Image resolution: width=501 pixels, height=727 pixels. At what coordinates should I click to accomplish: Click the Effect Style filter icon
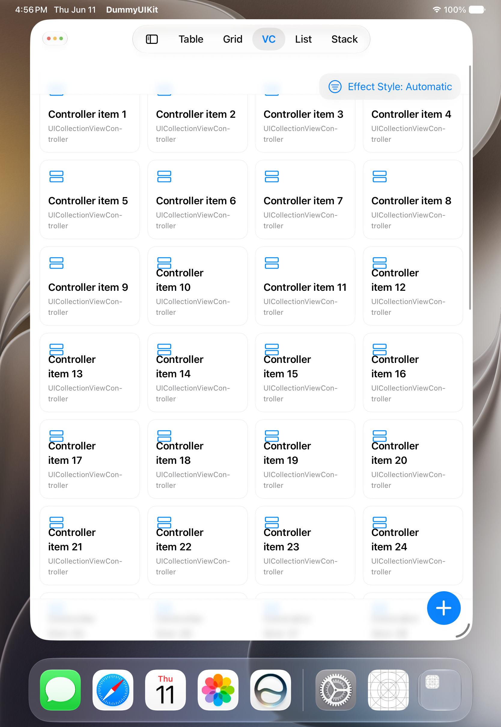[335, 87]
